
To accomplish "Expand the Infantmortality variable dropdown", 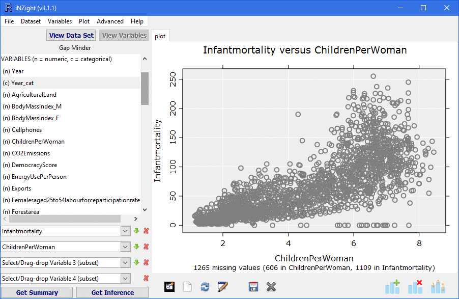I will (x=126, y=231).
